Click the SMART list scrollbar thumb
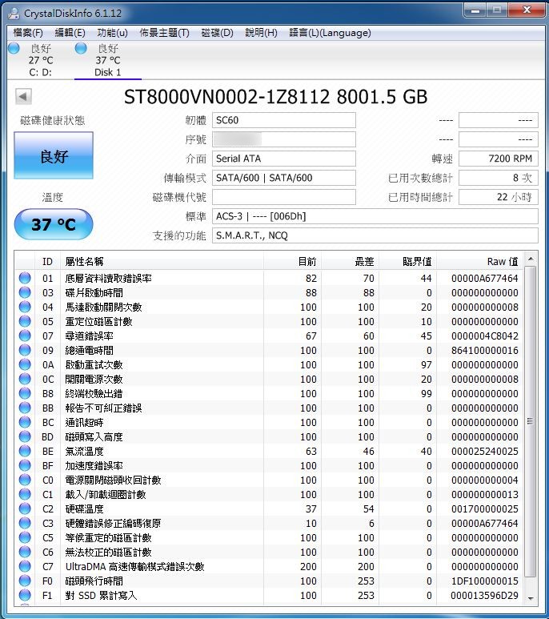The height and width of the screenshot is (619, 549). [x=531, y=421]
